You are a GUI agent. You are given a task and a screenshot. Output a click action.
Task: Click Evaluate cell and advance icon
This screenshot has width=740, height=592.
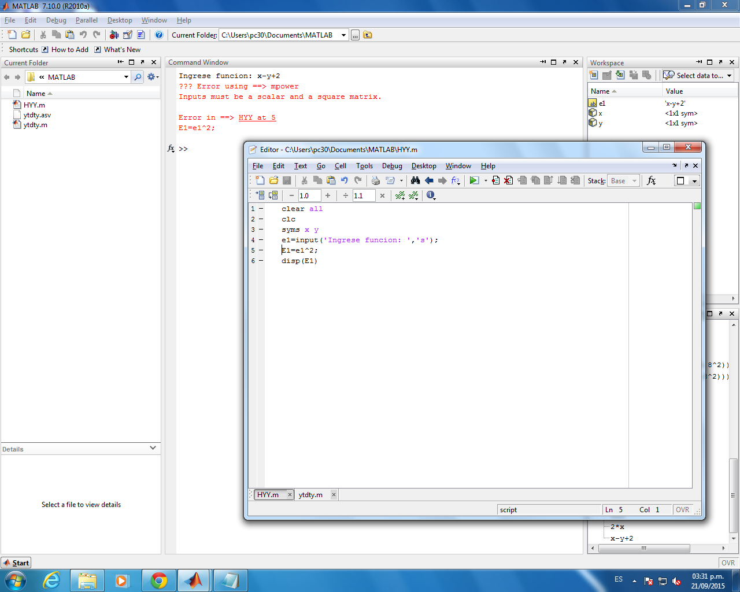(x=273, y=195)
